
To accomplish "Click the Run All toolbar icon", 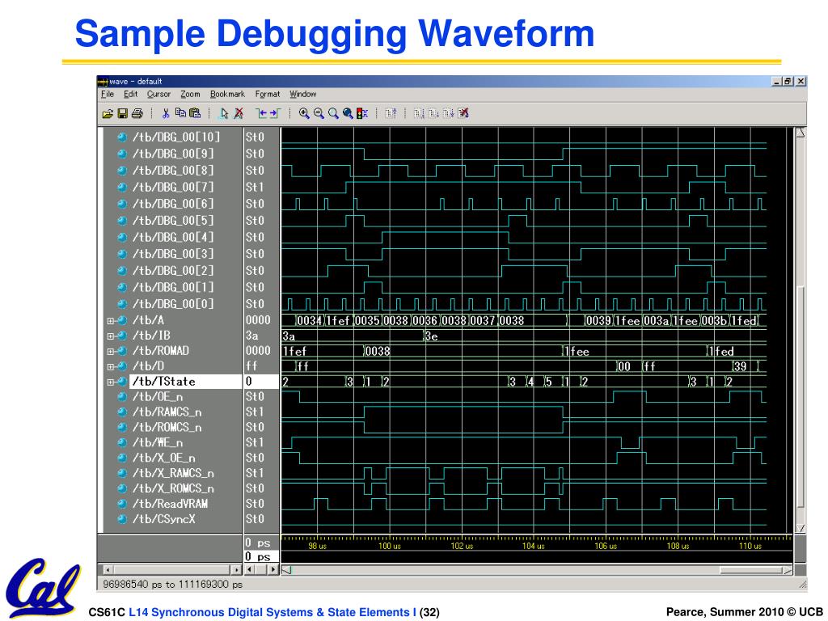I will [448, 113].
